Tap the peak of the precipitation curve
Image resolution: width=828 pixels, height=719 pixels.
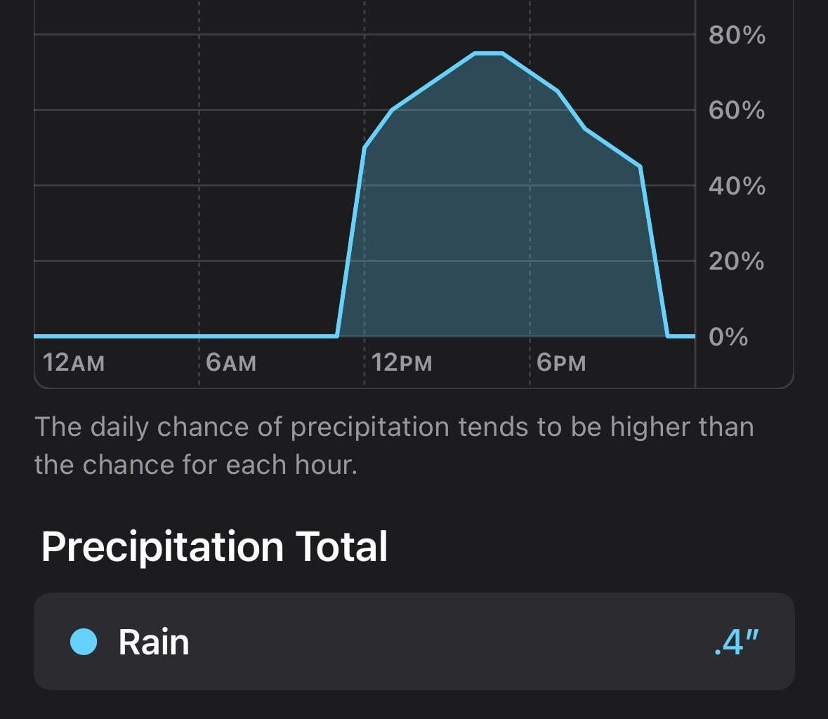tap(488, 53)
